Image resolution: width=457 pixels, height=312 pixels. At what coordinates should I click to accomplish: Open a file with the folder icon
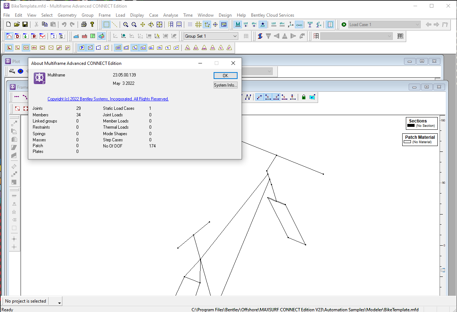pyautogui.click(x=17, y=25)
